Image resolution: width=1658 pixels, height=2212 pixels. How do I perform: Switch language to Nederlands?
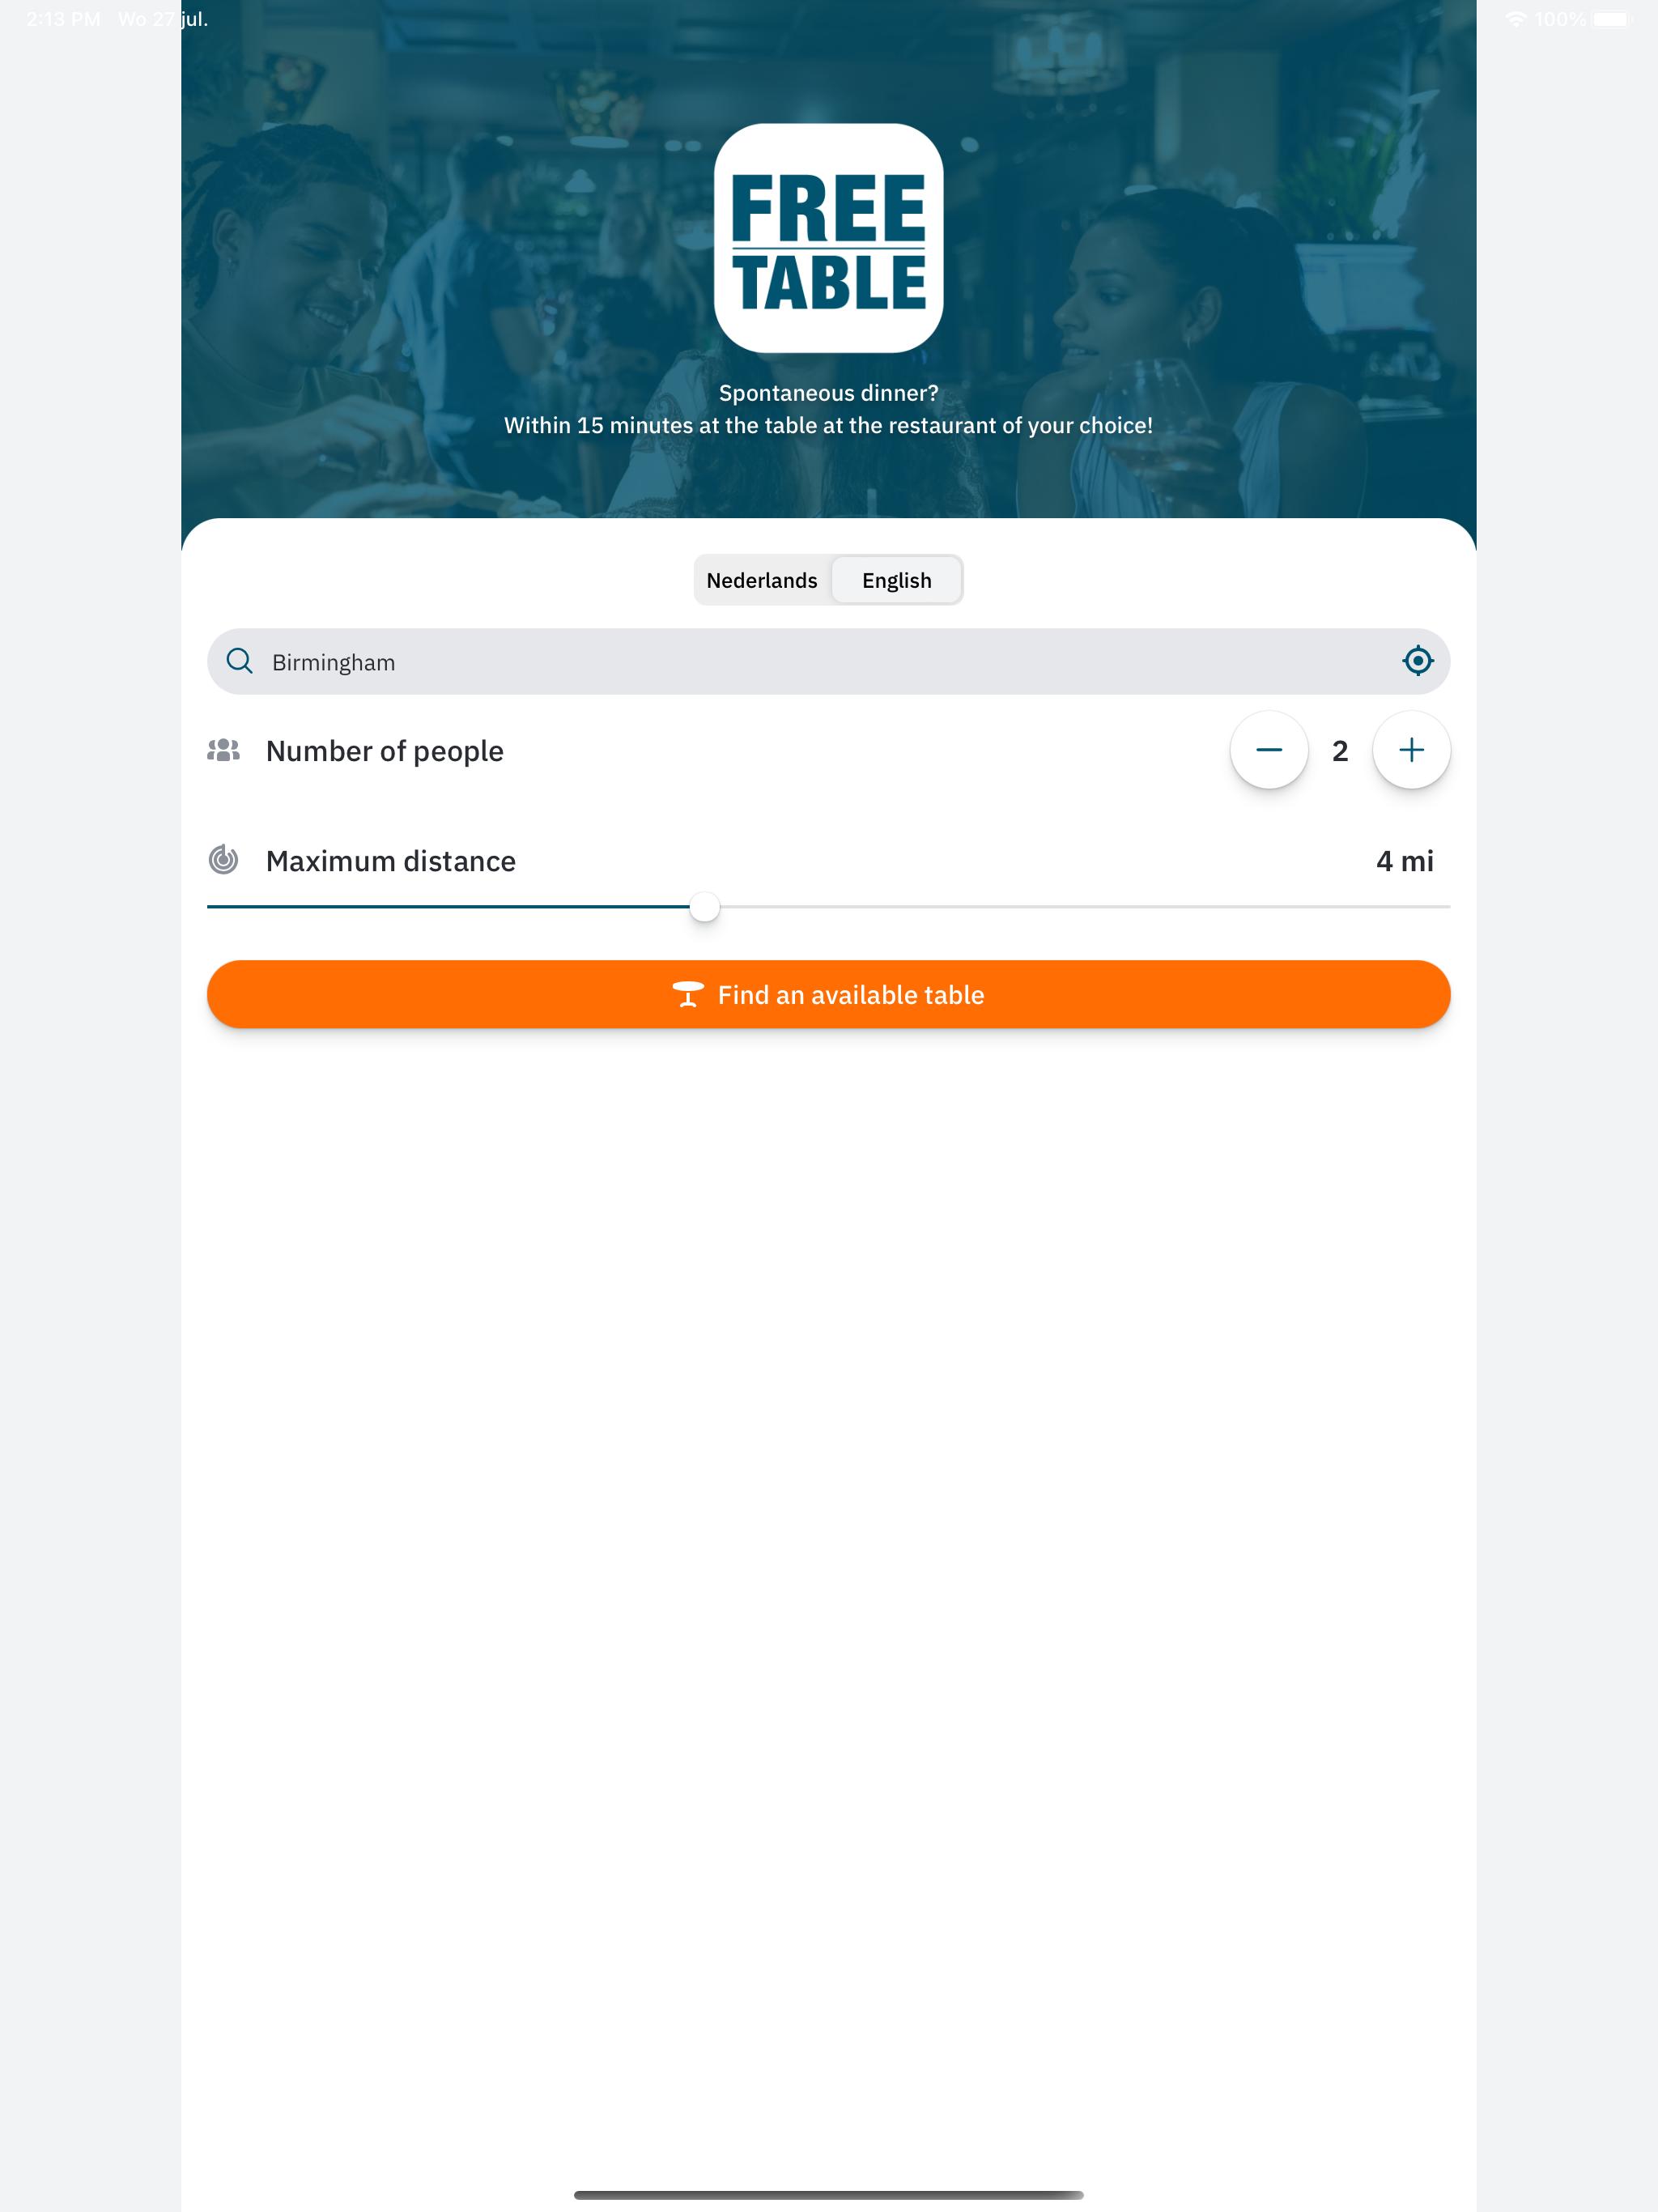[762, 580]
